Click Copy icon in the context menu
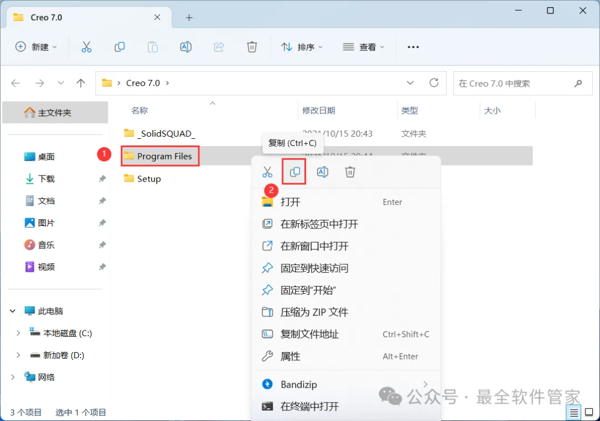Image resolution: width=600 pixels, height=421 pixels. tap(294, 172)
